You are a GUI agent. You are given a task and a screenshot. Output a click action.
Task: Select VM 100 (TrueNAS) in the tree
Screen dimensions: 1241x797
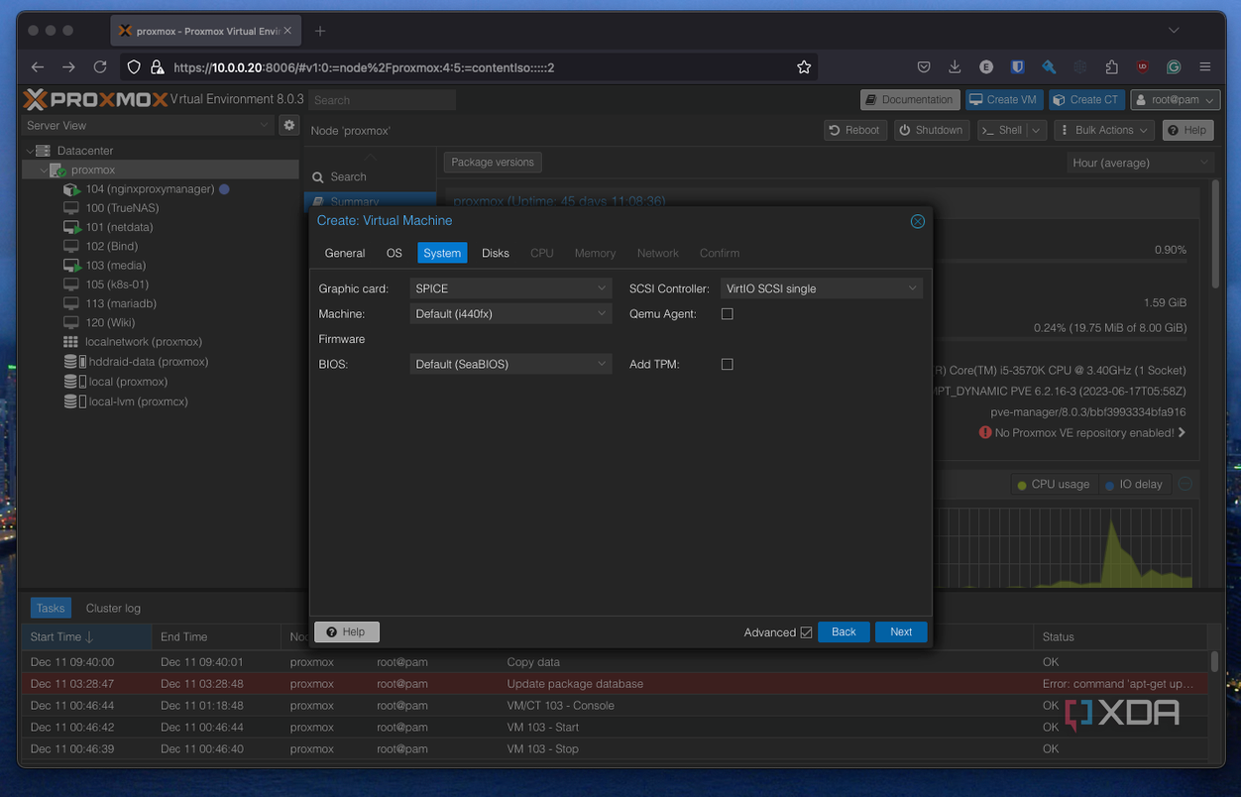122,208
